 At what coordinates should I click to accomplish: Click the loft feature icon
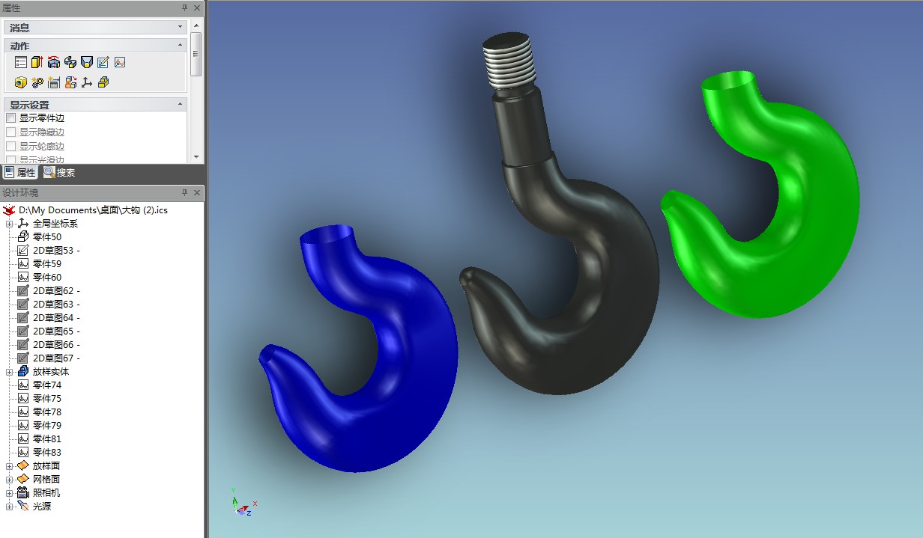pos(87,62)
